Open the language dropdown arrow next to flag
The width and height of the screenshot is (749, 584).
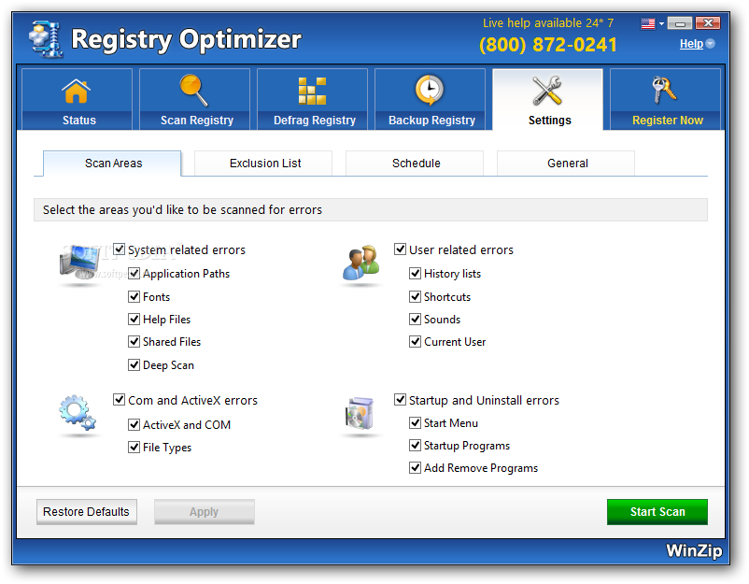coord(661,23)
